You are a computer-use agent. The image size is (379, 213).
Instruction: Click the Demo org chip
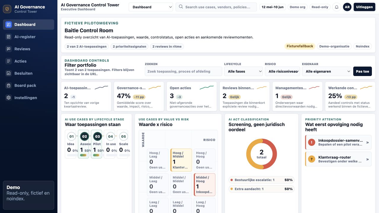coord(297,7)
